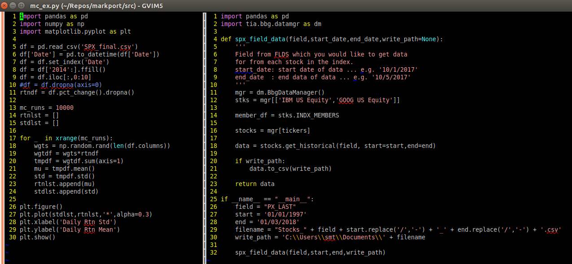
Task: Click 'np.random.rand(len(df.columns))' call
Action: (x=115, y=146)
